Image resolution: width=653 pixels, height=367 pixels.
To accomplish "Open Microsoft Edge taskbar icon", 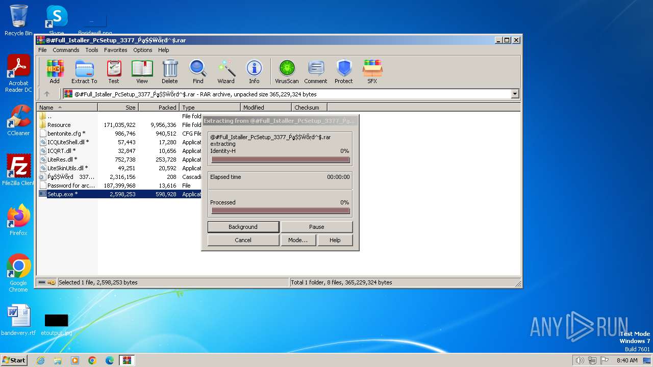I will pyautogui.click(x=110, y=360).
